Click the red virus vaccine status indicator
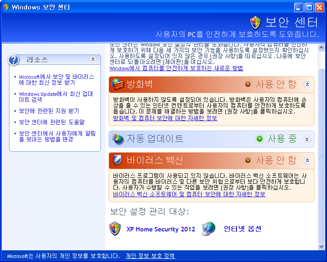The width and height of the screenshot is (327, 262). [x=248, y=160]
